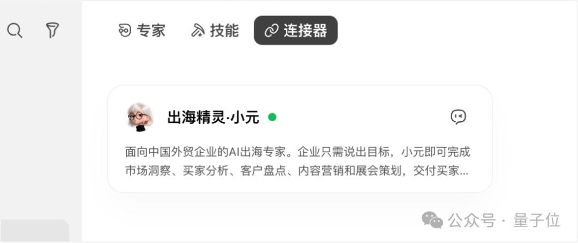Screen dimensions: 578x243
Task: Click the hammer icon beside 技能
Action: point(197,31)
